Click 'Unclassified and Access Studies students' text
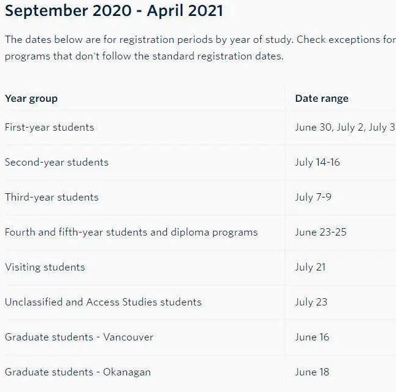 [x=103, y=302]
